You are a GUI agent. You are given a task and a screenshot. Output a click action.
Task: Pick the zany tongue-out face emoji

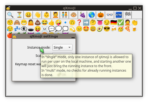click(x=58, y=22)
